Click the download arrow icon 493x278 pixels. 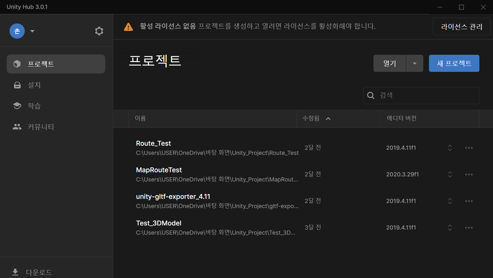coord(15,272)
